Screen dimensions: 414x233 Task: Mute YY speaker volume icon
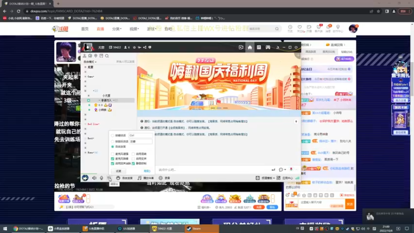94,178
